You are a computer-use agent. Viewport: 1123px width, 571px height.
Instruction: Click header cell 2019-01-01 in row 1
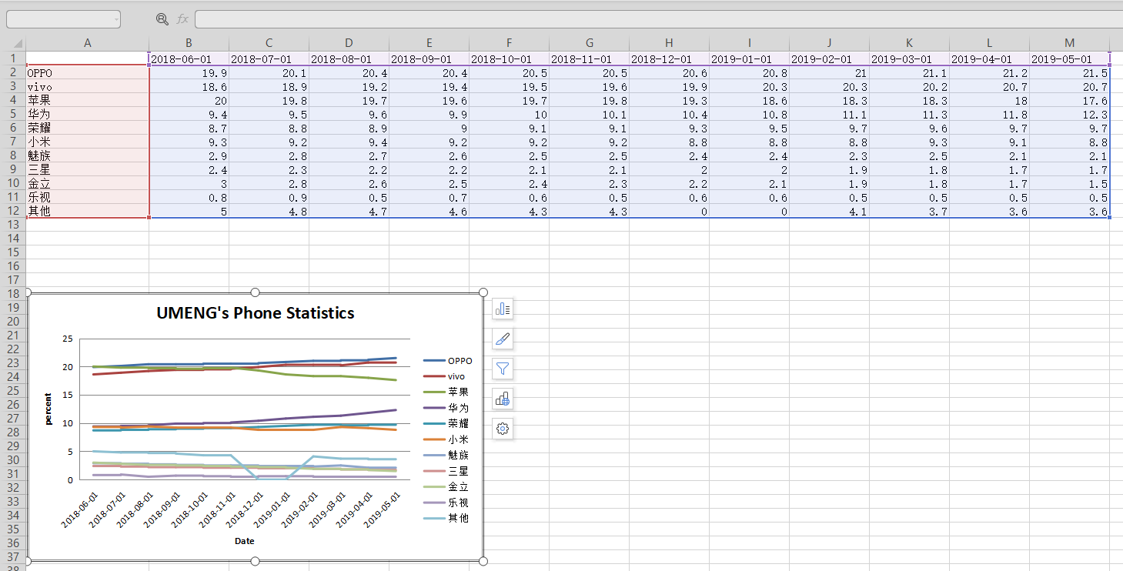(749, 58)
